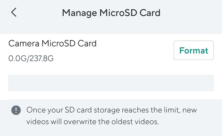
Task: Click the storage usage progress bar
Action: click(x=111, y=83)
